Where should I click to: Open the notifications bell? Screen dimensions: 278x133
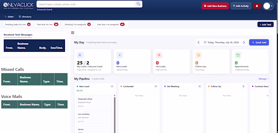pyautogui.click(x=257, y=6)
